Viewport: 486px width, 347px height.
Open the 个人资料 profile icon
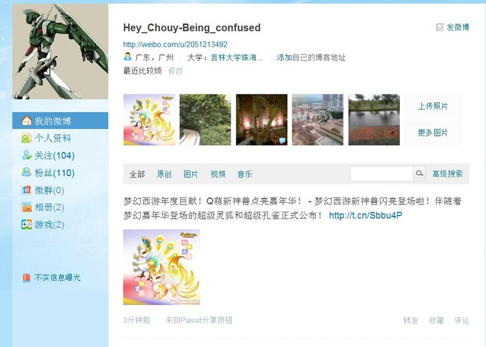[27, 138]
